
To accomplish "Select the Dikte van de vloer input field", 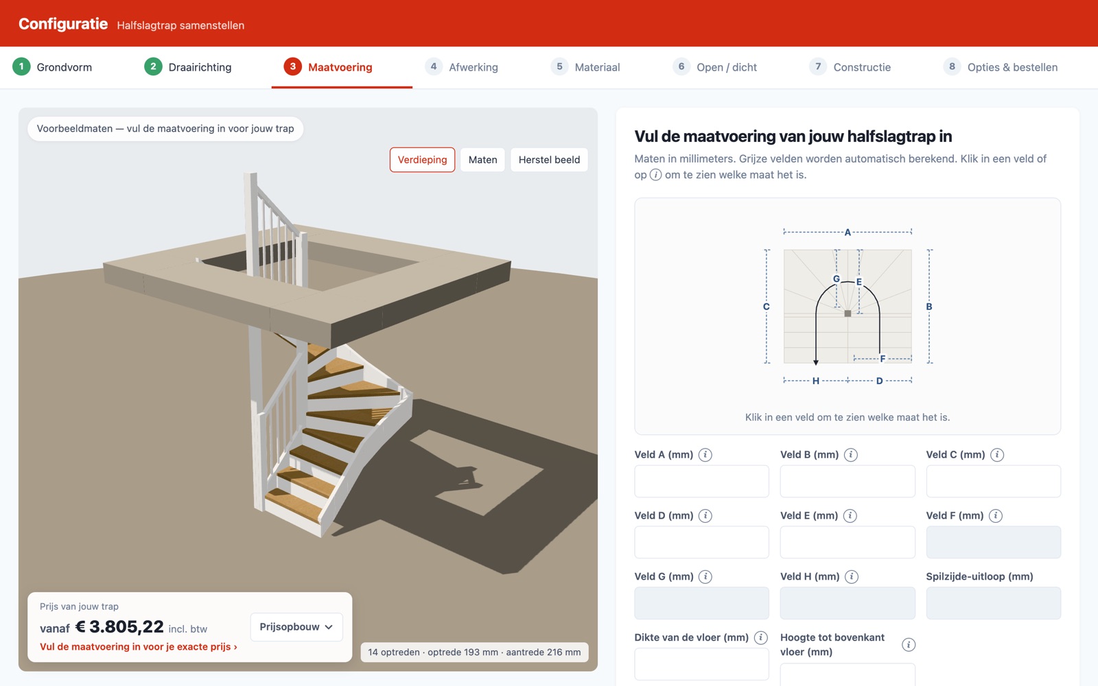I will pyautogui.click(x=701, y=664).
